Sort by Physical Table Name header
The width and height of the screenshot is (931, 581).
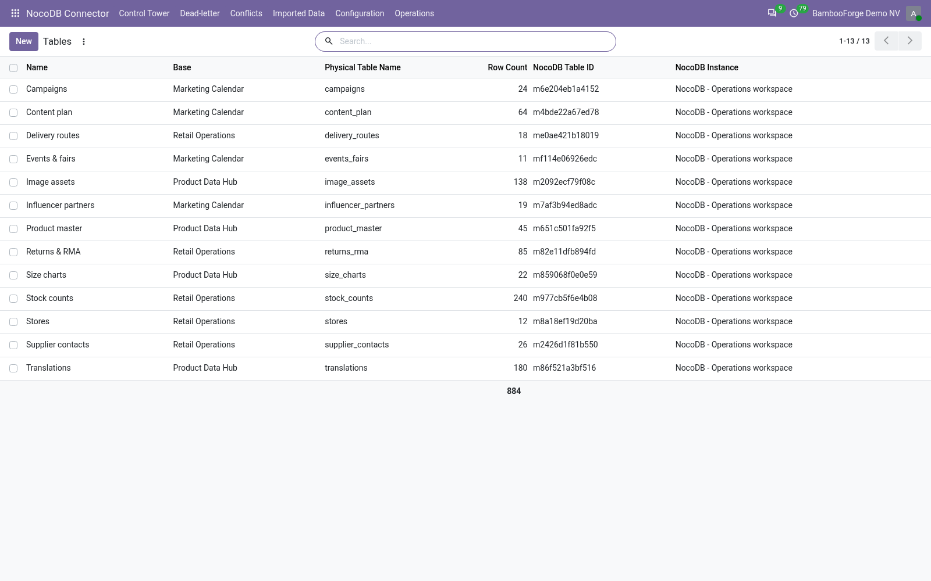(363, 67)
